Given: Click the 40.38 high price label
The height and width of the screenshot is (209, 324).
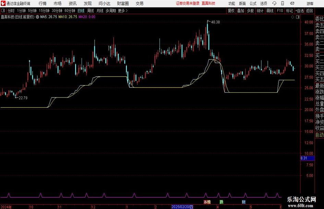Looking at the screenshot, I should click(x=215, y=22).
